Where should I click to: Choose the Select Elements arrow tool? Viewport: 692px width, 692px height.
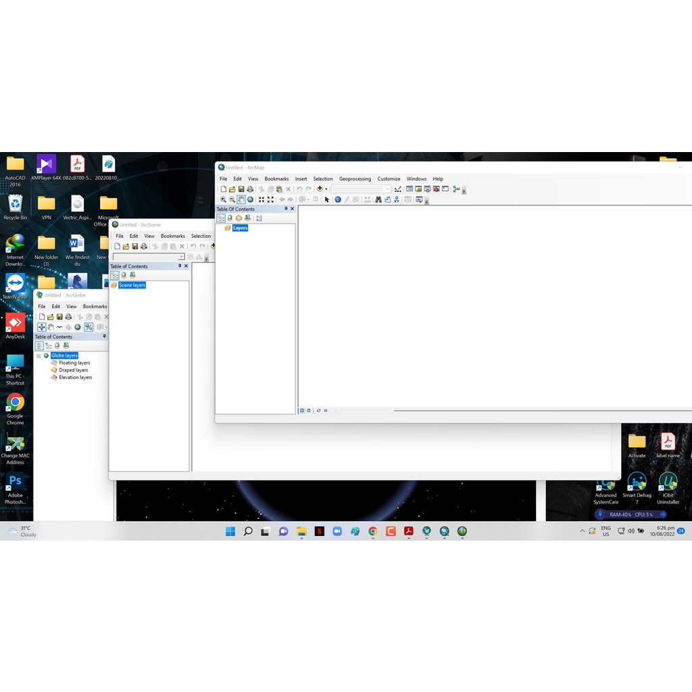(327, 199)
